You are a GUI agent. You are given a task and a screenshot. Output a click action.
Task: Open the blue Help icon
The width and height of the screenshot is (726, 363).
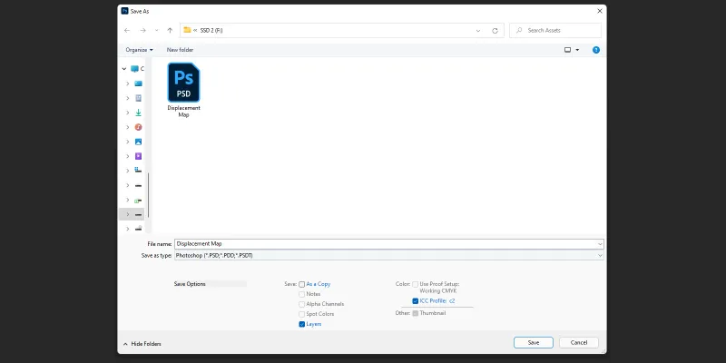coord(596,50)
